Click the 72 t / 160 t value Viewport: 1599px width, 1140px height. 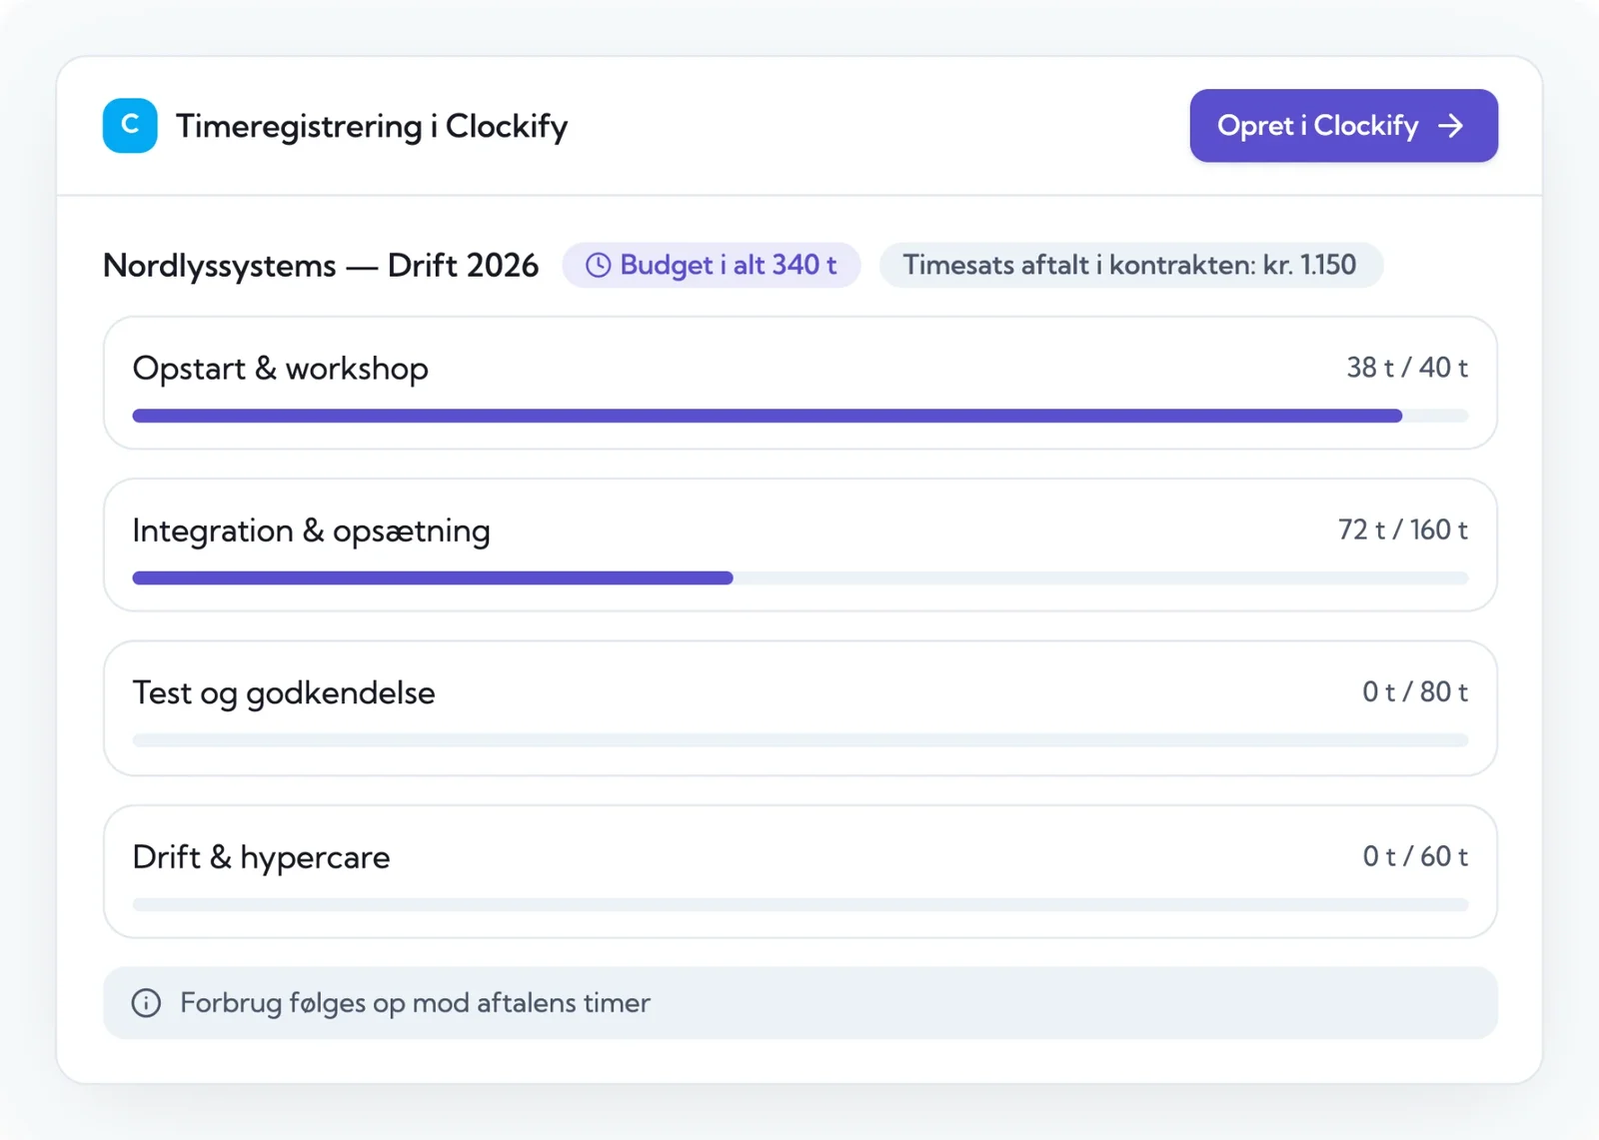1403,530
